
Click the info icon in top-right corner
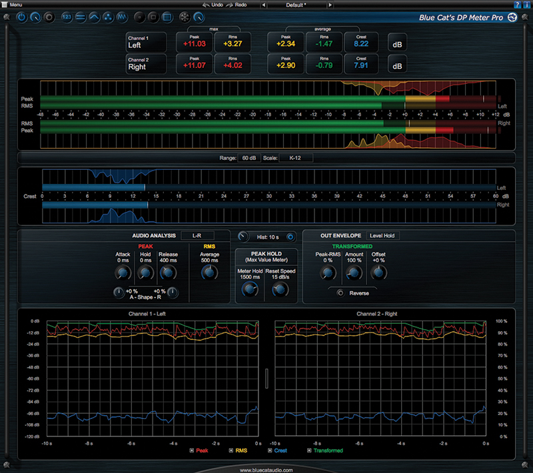coord(527,5)
